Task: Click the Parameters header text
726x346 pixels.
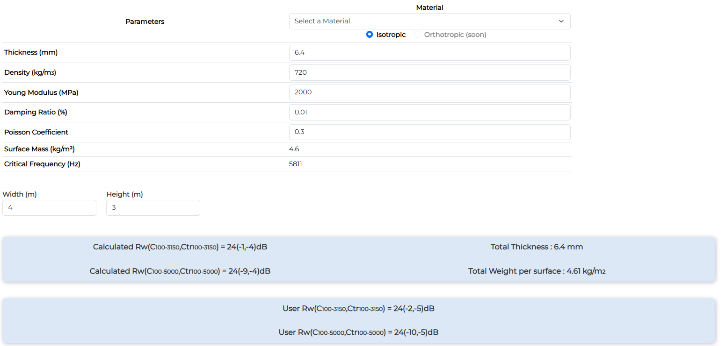Action: (145, 21)
